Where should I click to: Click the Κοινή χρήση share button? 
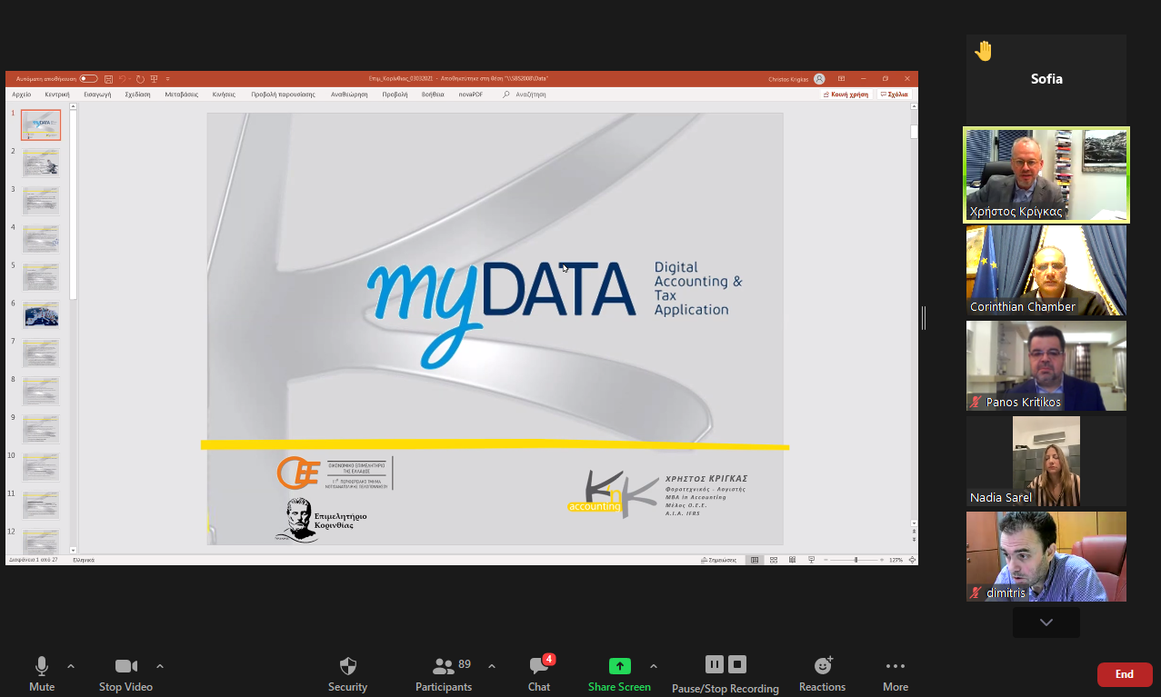point(846,95)
